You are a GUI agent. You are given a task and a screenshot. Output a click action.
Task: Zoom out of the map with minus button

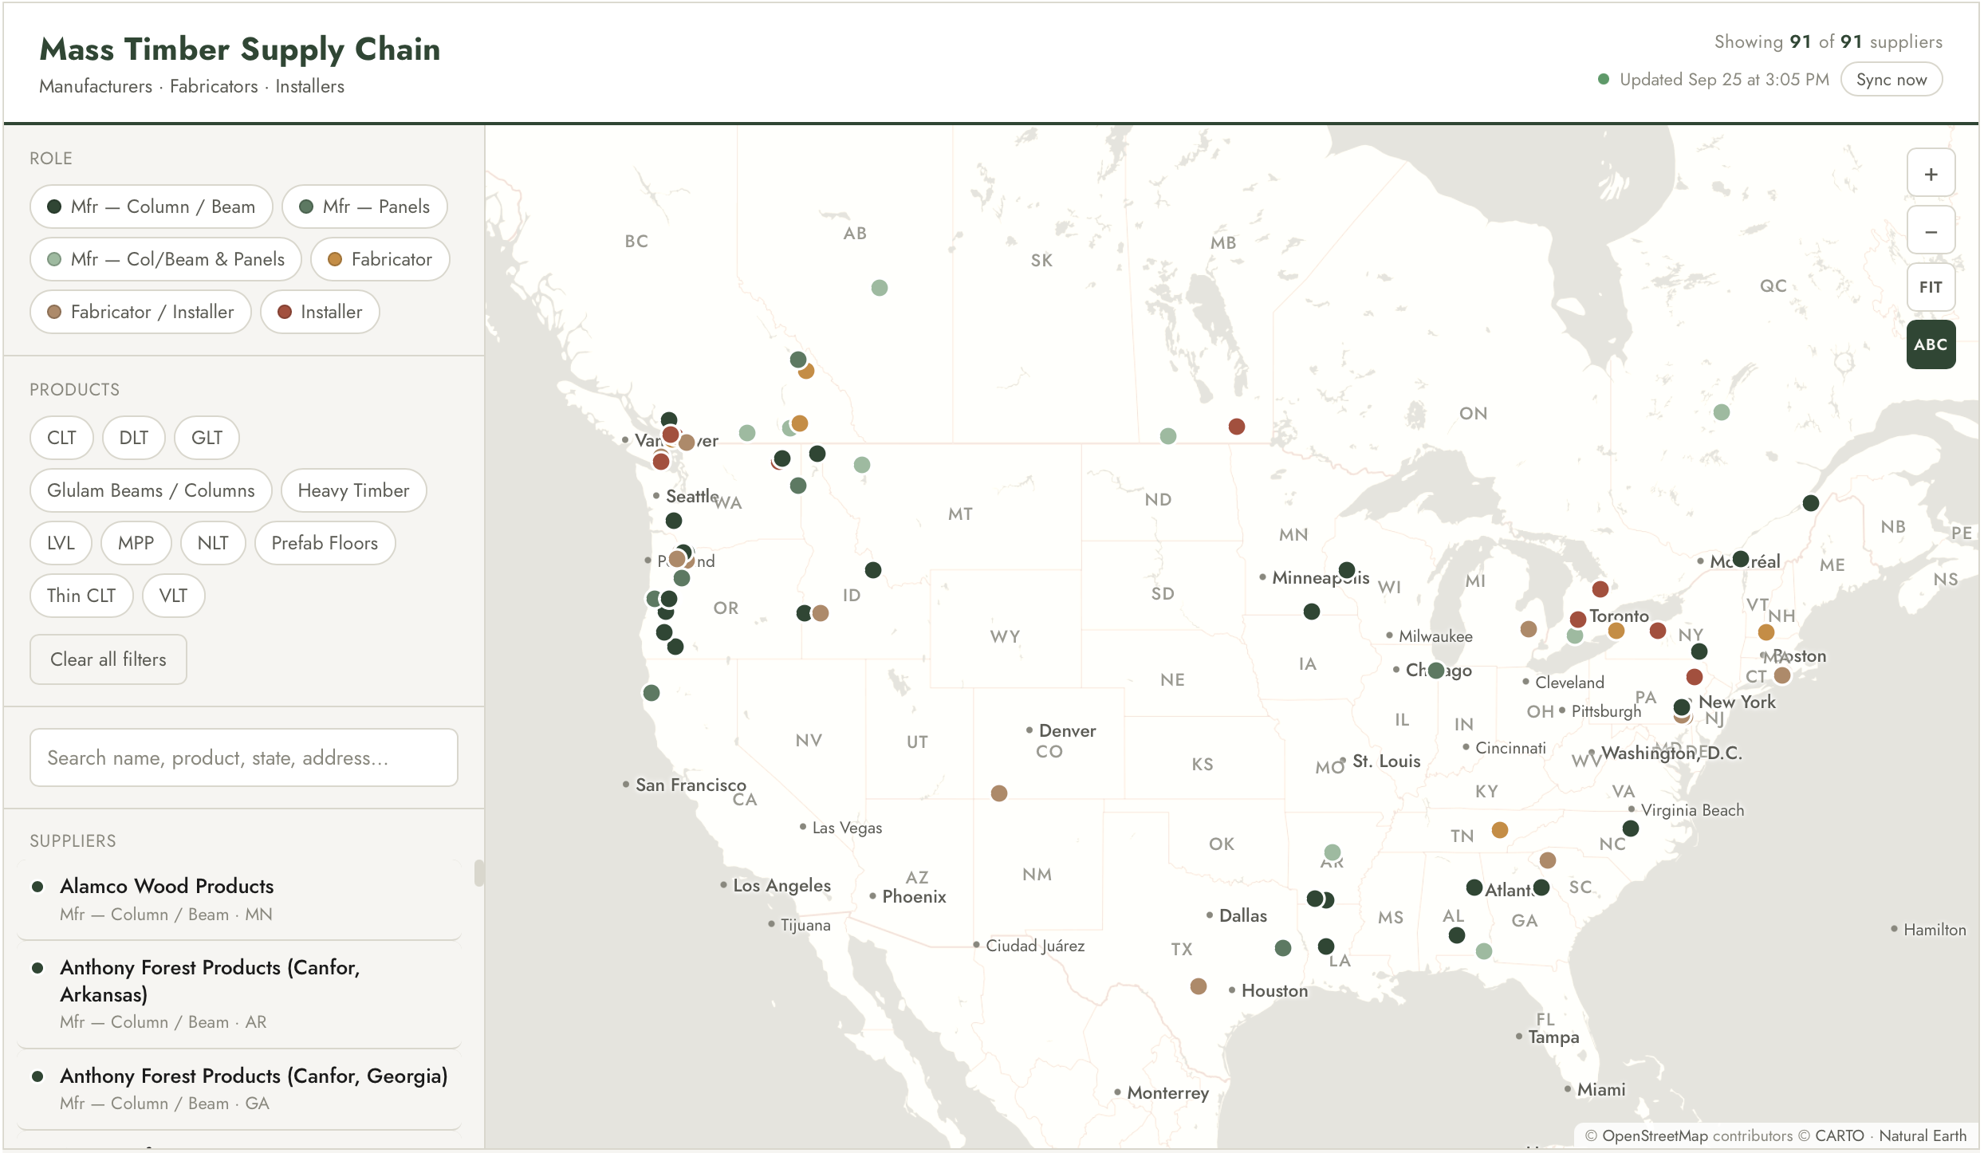pos(1931,231)
